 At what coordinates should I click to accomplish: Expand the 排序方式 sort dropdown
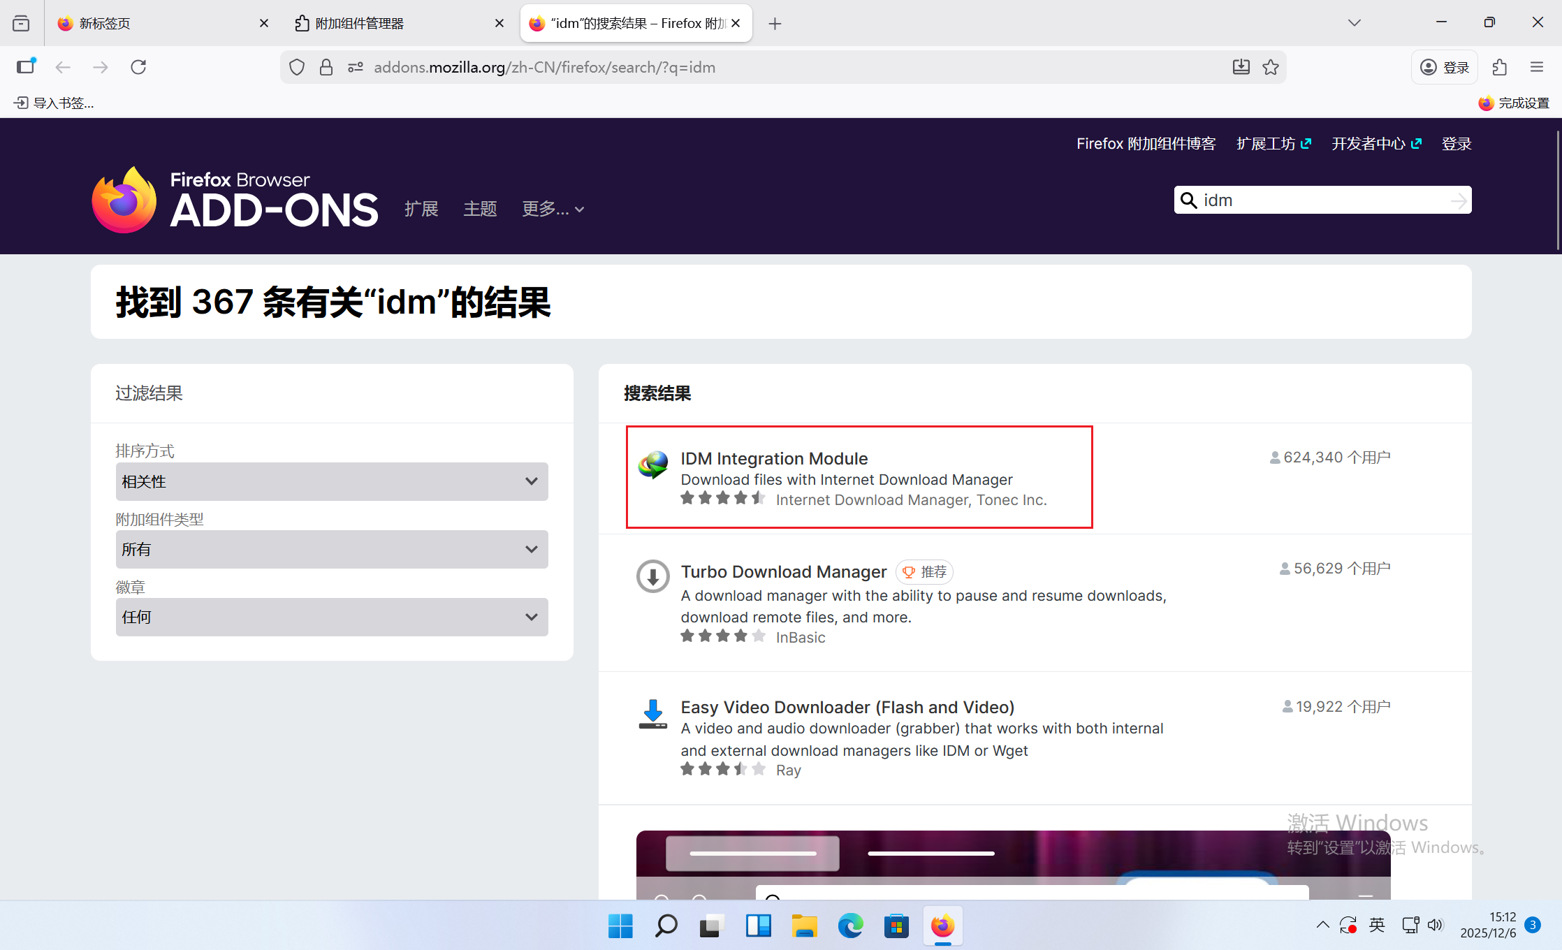point(332,481)
